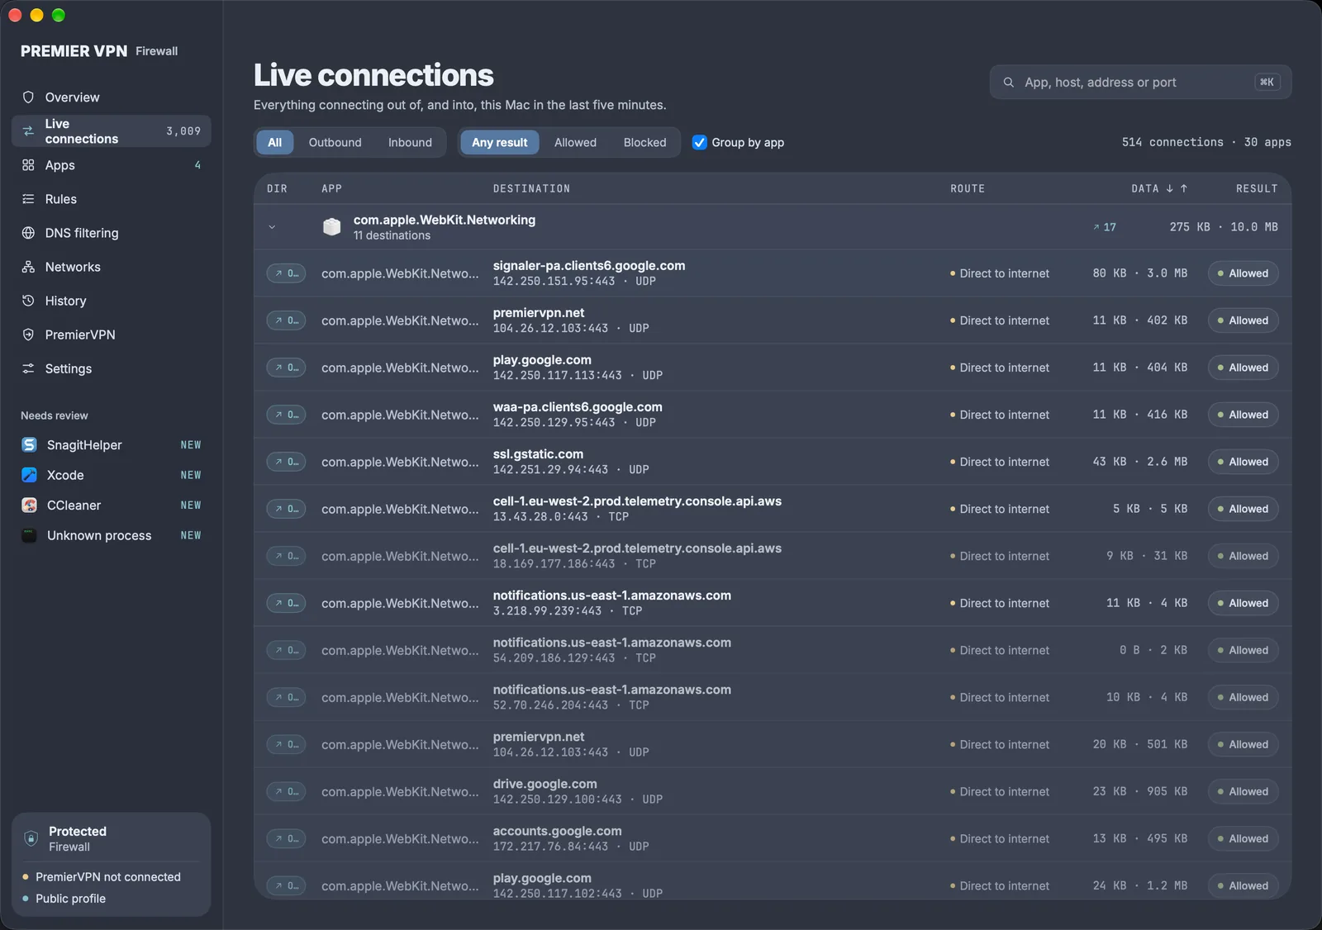Show only Blocked connections
1322x930 pixels.
tap(644, 142)
